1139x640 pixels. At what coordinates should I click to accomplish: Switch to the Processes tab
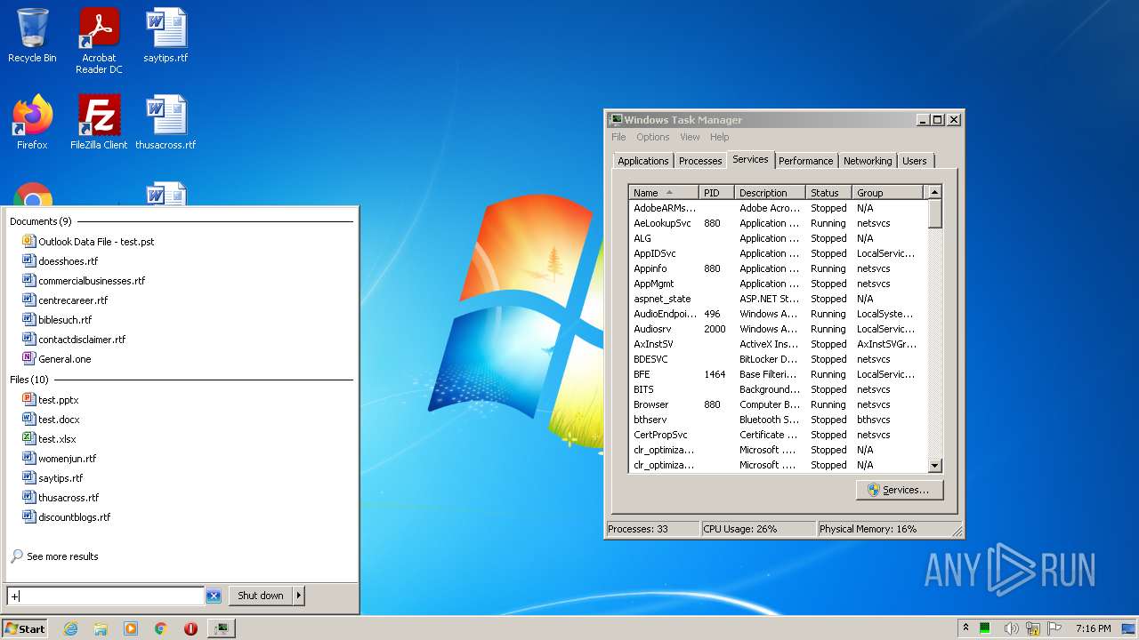pyautogui.click(x=700, y=161)
